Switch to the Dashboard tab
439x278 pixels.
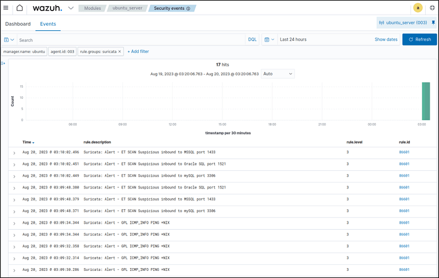pyautogui.click(x=18, y=24)
